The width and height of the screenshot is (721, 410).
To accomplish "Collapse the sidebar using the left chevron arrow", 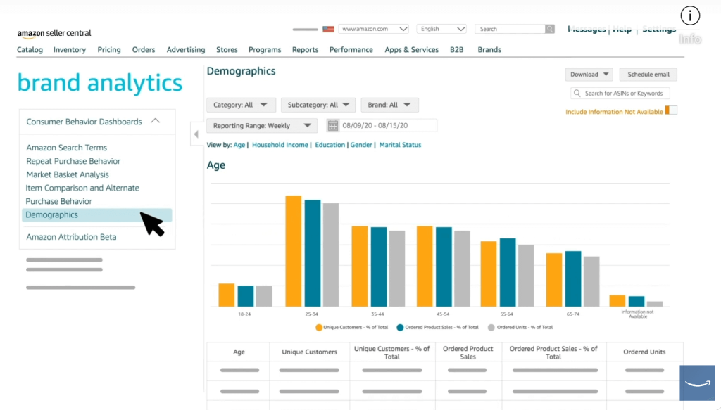I will pyautogui.click(x=196, y=134).
